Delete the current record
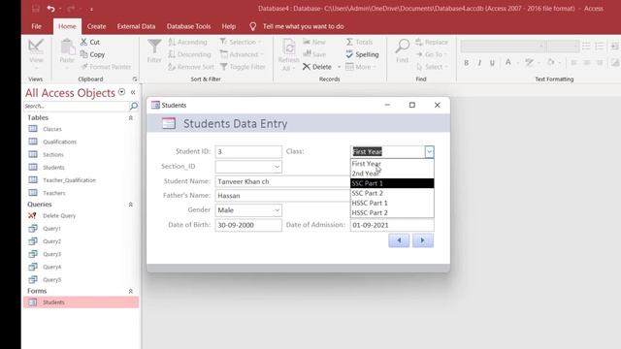Image resolution: width=621 pixels, height=349 pixels. [317, 67]
